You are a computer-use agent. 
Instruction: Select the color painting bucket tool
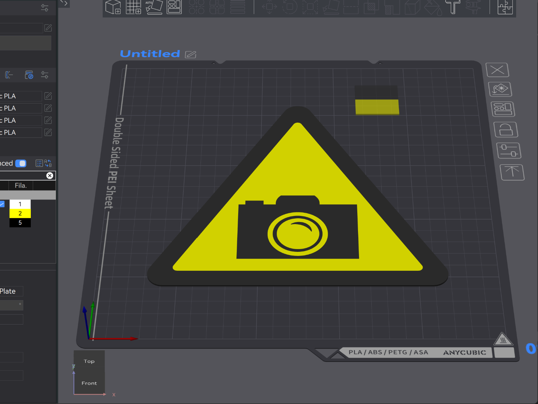pyautogui.click(x=433, y=8)
